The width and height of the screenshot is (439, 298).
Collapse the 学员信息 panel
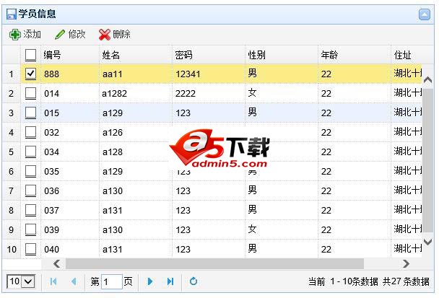tap(424, 14)
